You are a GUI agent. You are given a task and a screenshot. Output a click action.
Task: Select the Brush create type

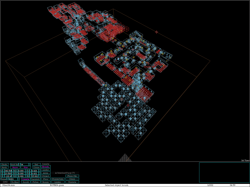click(x=46, y=167)
